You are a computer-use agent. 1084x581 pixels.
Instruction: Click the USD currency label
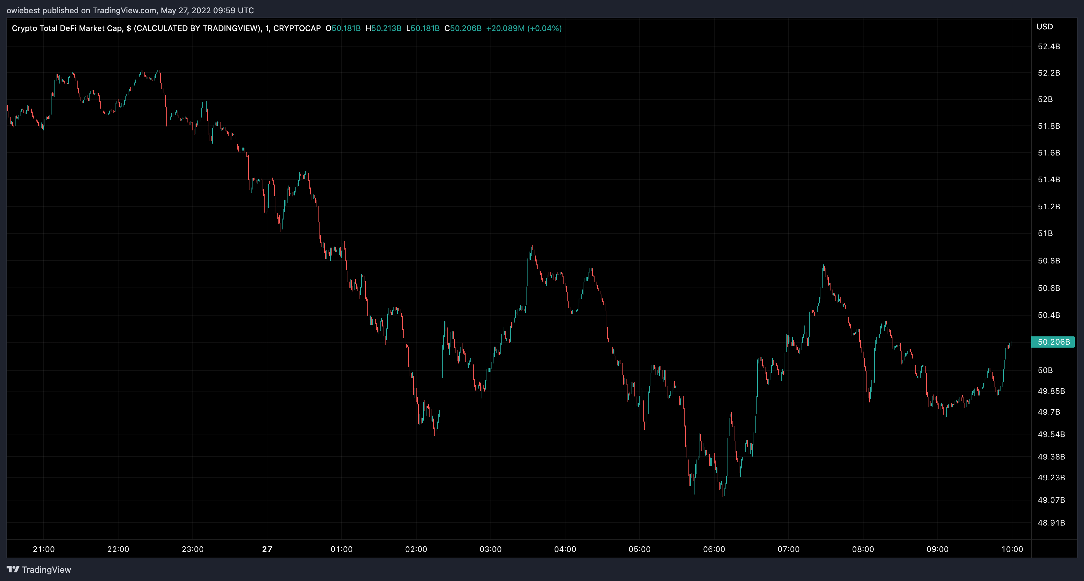(x=1044, y=27)
